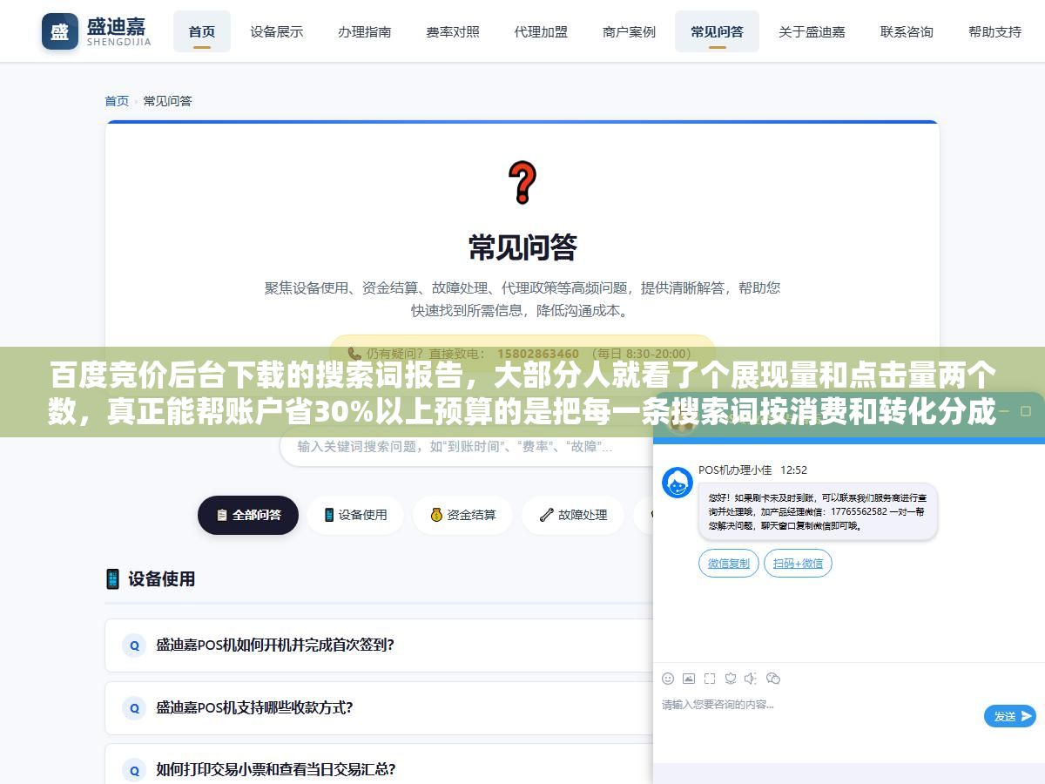Open 费率对照 navigation item
This screenshot has height=784, width=1045.
coord(453,31)
